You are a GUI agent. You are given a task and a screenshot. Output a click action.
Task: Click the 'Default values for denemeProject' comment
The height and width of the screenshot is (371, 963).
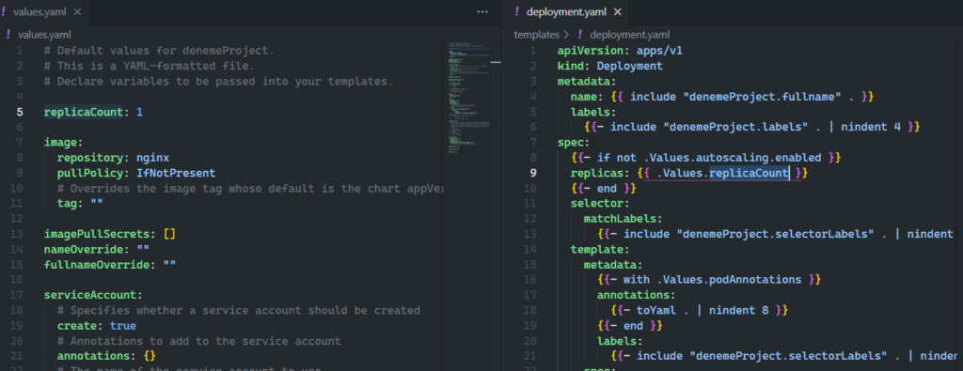159,51
